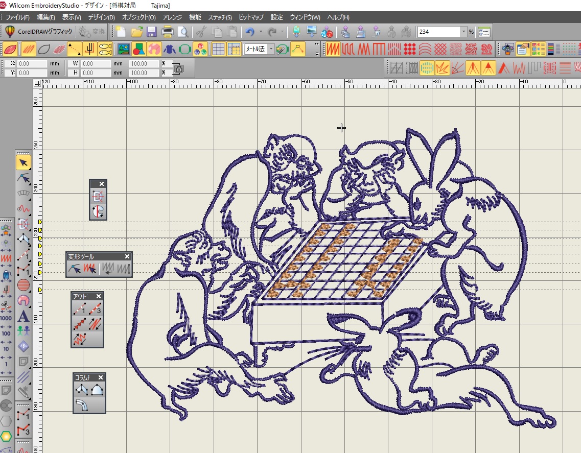Create a new design with the blank page icon
The image size is (581, 453).
121,32
